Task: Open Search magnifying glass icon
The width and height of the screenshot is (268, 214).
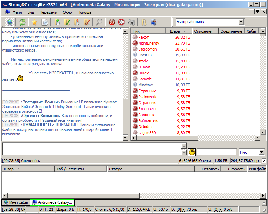Action: 99,22
